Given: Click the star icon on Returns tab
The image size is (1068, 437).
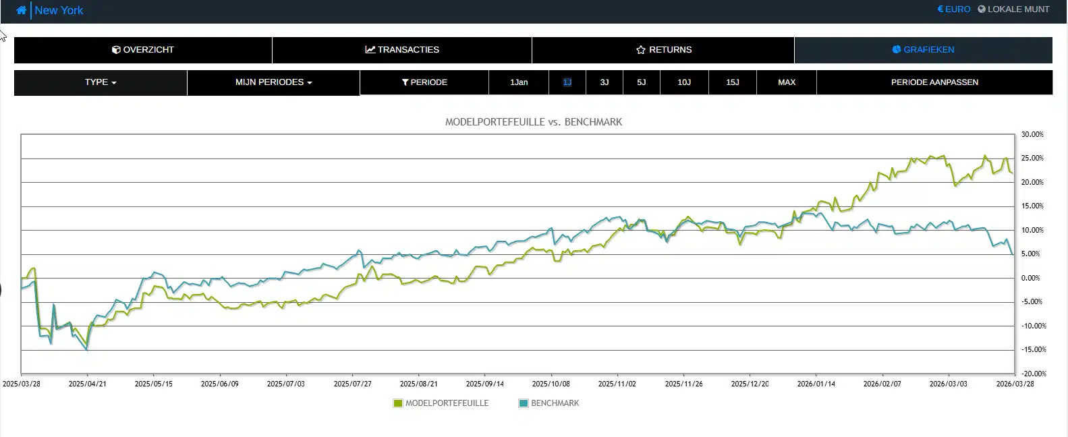Looking at the screenshot, I should 641,50.
